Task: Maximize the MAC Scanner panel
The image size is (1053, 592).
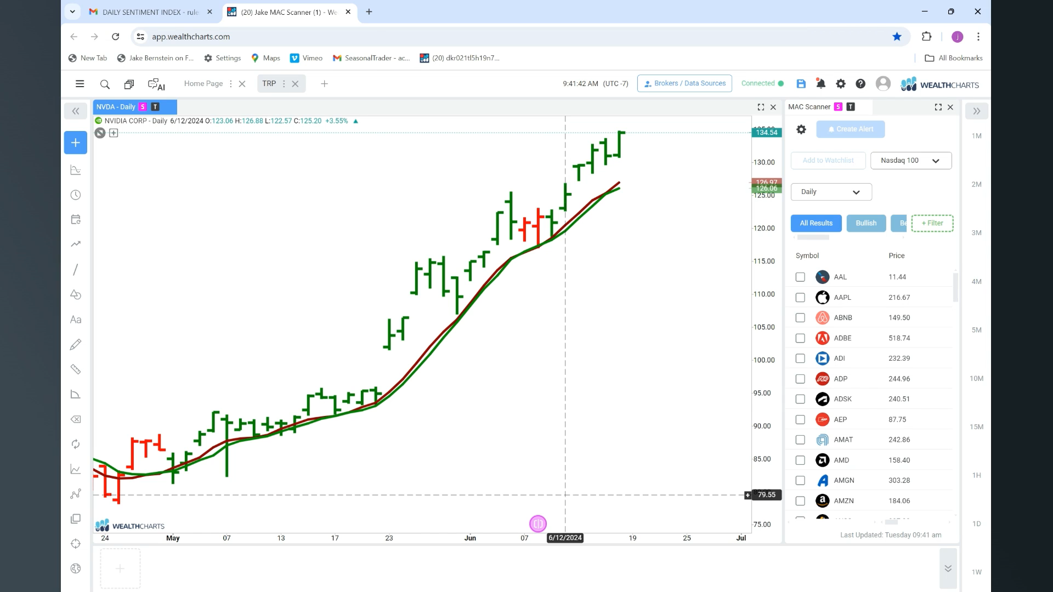Action: coord(938,107)
